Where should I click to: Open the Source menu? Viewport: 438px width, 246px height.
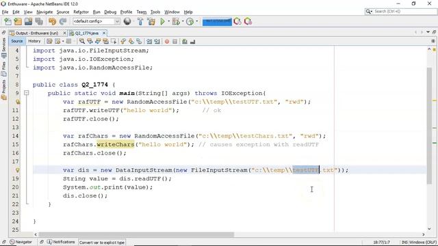(63, 12)
